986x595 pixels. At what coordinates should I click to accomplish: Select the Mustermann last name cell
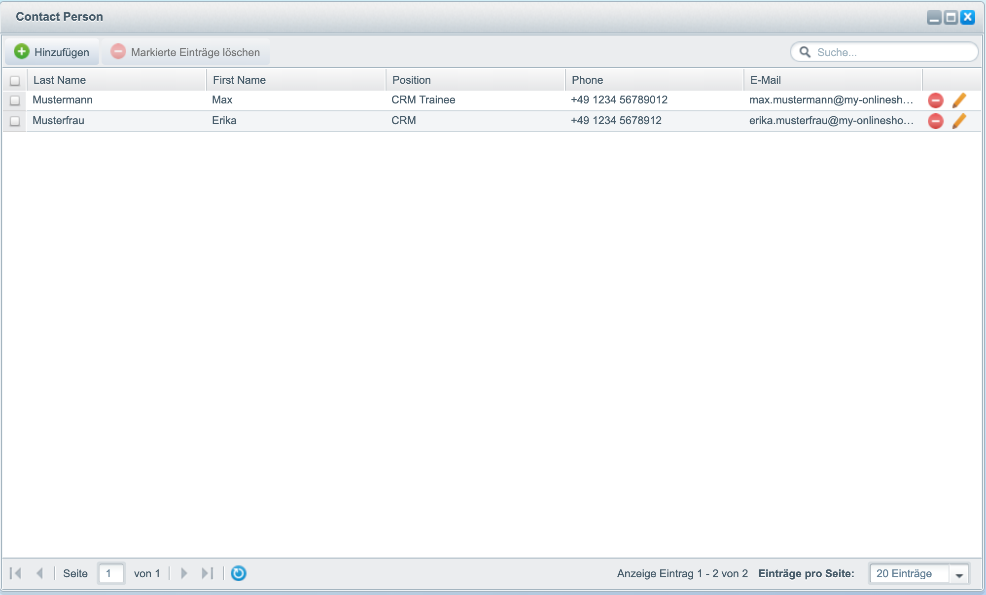click(x=116, y=100)
